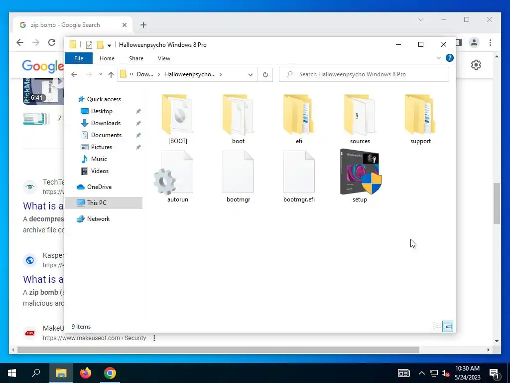Close the zip bomb Chrome tab
The width and height of the screenshot is (510, 383).
pyautogui.click(x=124, y=25)
